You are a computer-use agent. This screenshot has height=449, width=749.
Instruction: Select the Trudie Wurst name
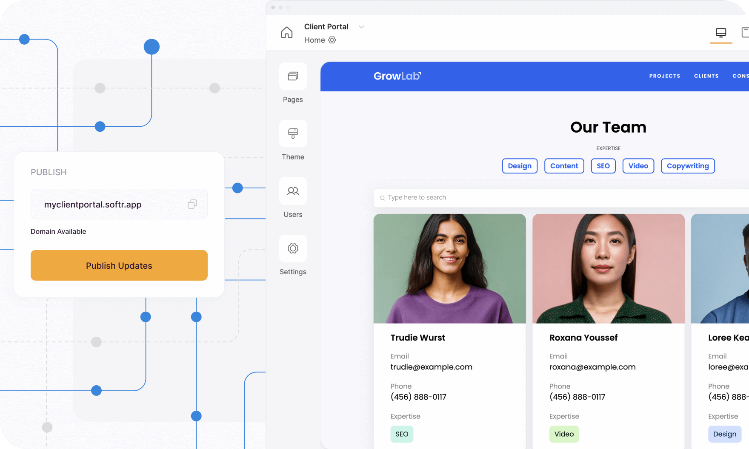coord(418,338)
